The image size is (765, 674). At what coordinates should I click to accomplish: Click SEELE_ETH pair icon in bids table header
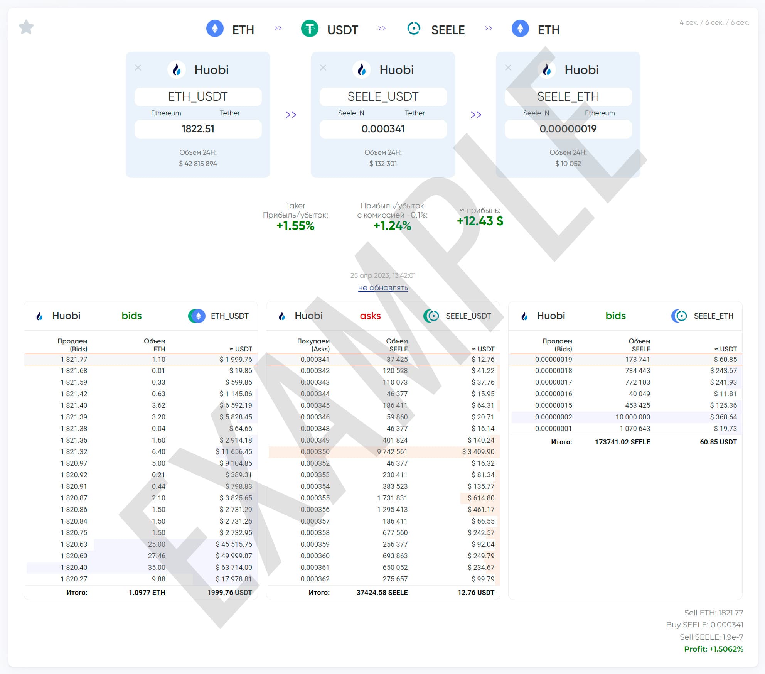[679, 316]
